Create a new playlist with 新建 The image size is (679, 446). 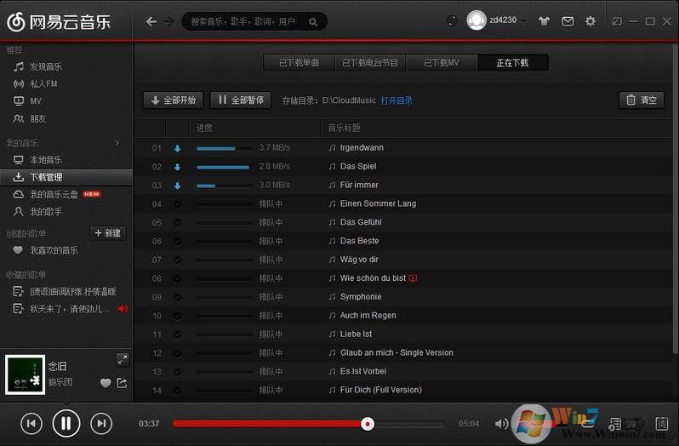coord(108,233)
